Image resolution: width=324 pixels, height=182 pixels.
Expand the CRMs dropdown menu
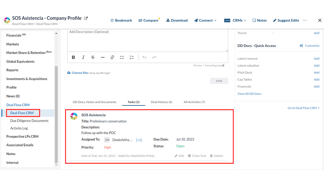coord(235,20)
